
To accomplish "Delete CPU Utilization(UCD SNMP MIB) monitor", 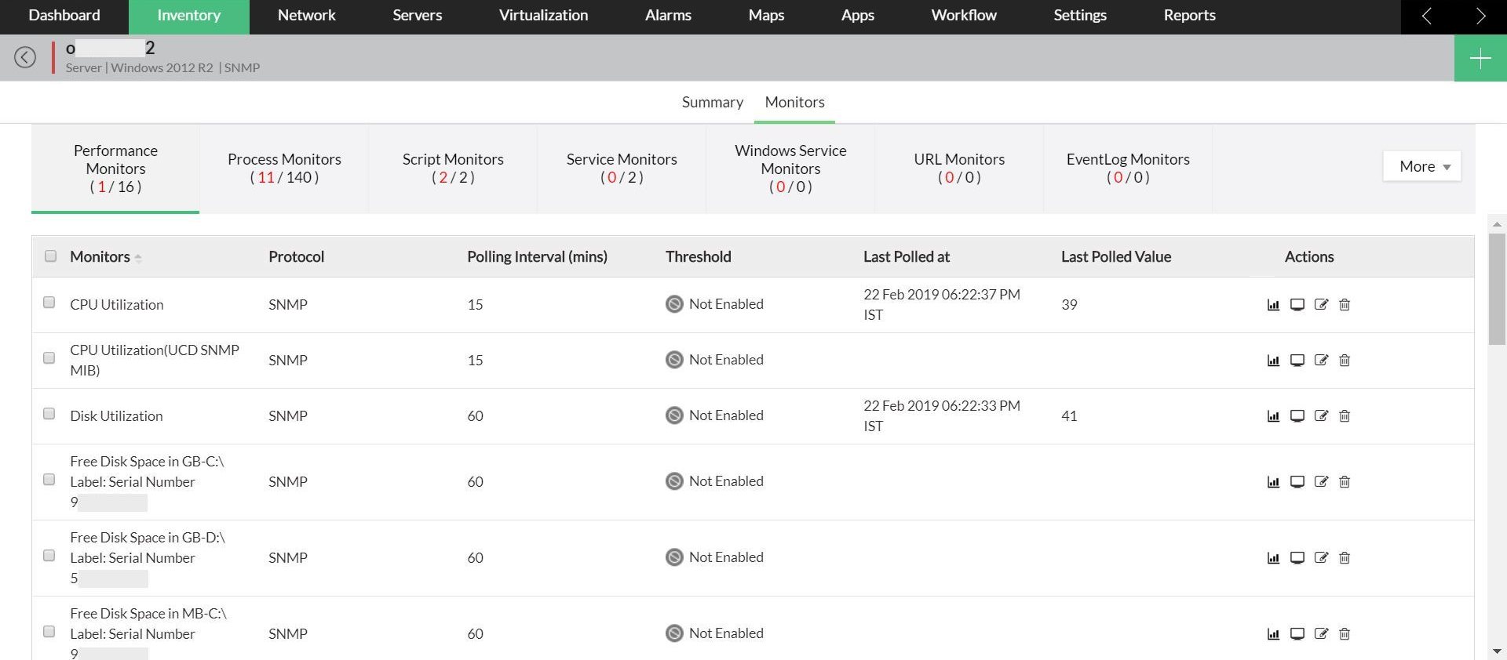I will tap(1345, 361).
